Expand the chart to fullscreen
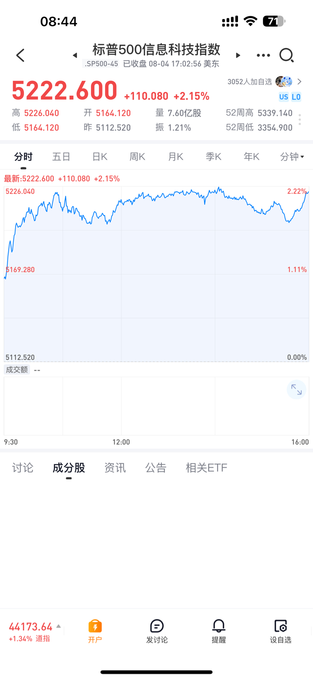Viewport: 313px width, 680px height. pos(296,390)
